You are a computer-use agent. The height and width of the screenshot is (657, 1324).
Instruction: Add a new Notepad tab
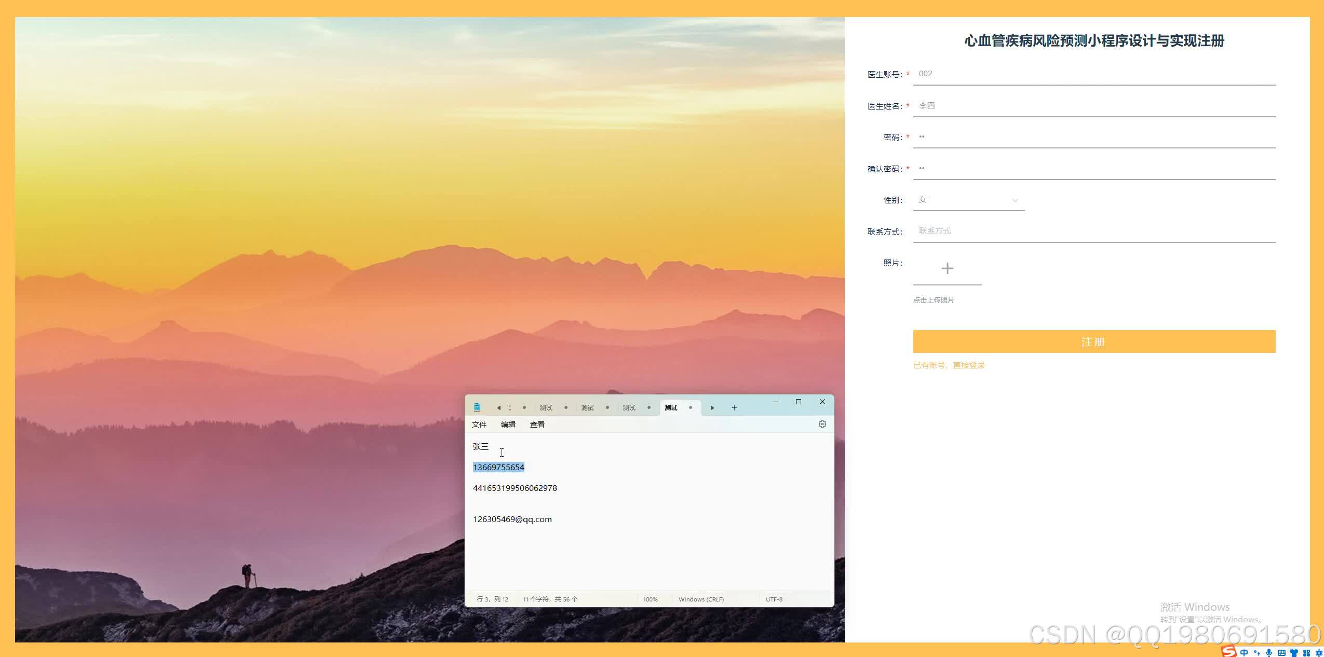[x=734, y=408]
